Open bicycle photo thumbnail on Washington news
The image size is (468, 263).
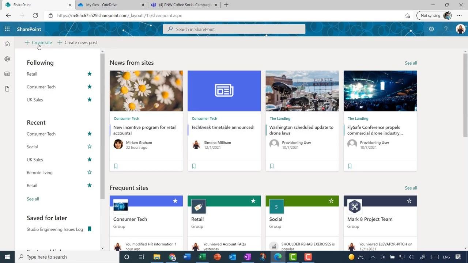tap(302, 91)
